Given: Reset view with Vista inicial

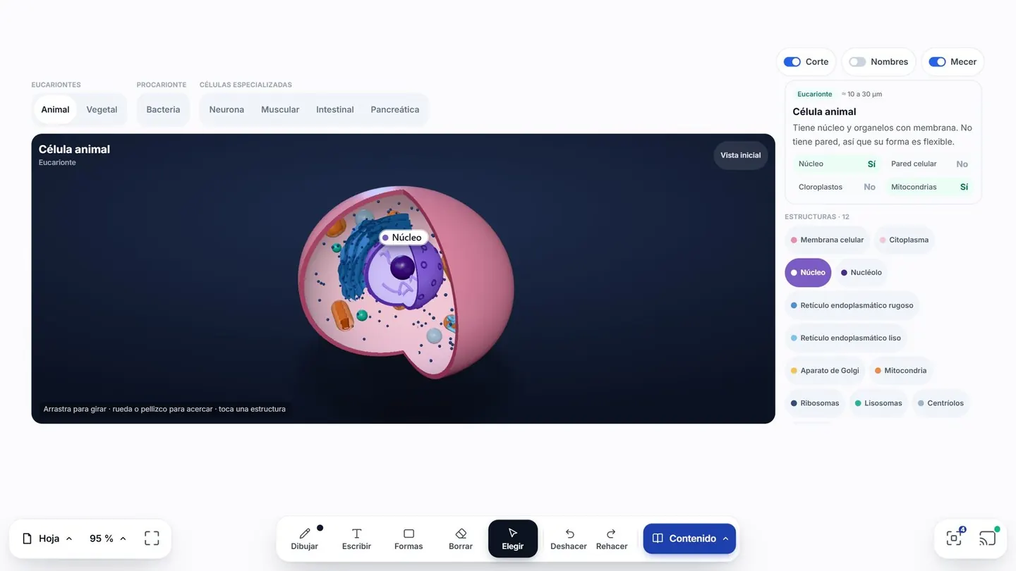Looking at the screenshot, I should tap(741, 155).
